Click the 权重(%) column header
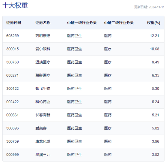 (154, 23)
